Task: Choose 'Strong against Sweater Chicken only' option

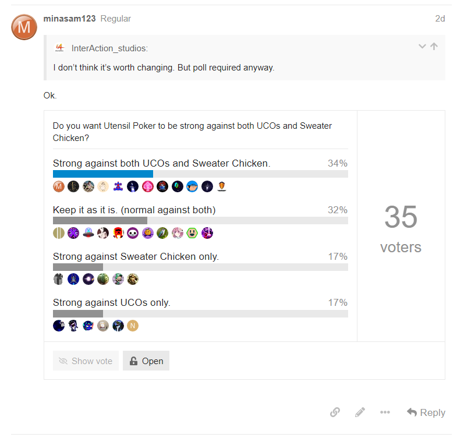Action: coord(136,256)
